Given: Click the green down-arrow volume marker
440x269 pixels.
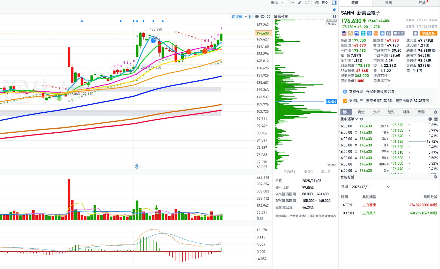Looking at the screenshot, I should 156,208.
